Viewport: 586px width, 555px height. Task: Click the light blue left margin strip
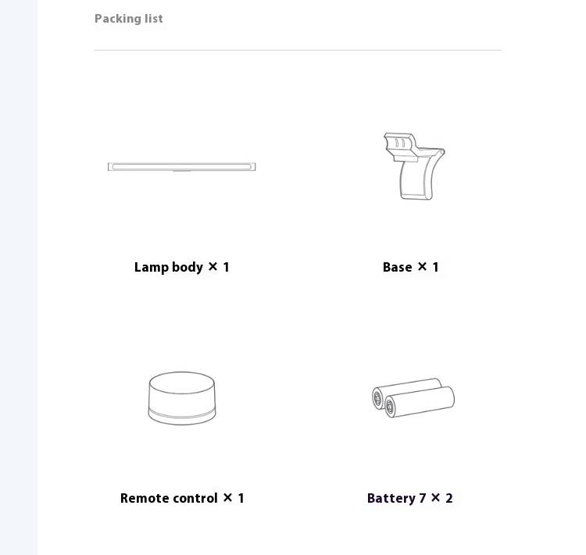[19, 278]
